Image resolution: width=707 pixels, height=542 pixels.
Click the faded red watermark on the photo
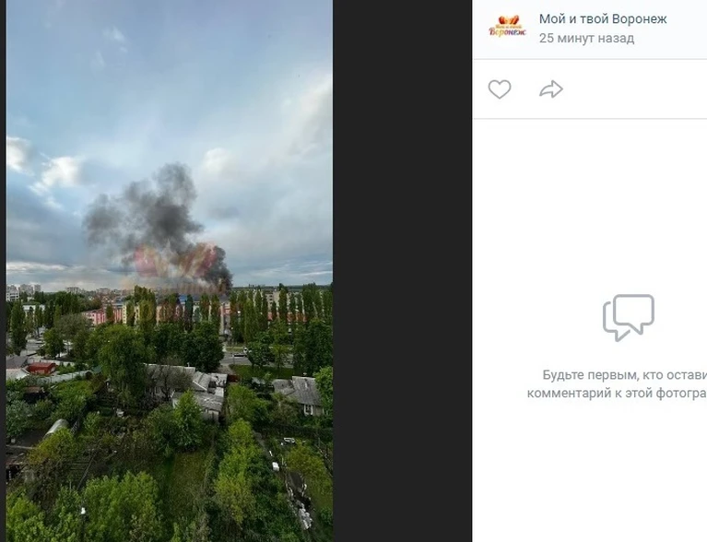176,262
